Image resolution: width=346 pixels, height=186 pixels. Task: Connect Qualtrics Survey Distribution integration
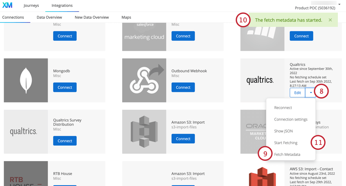pyautogui.click(x=65, y=141)
